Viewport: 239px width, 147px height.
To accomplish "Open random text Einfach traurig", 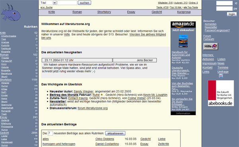I will click(x=78, y=98).
